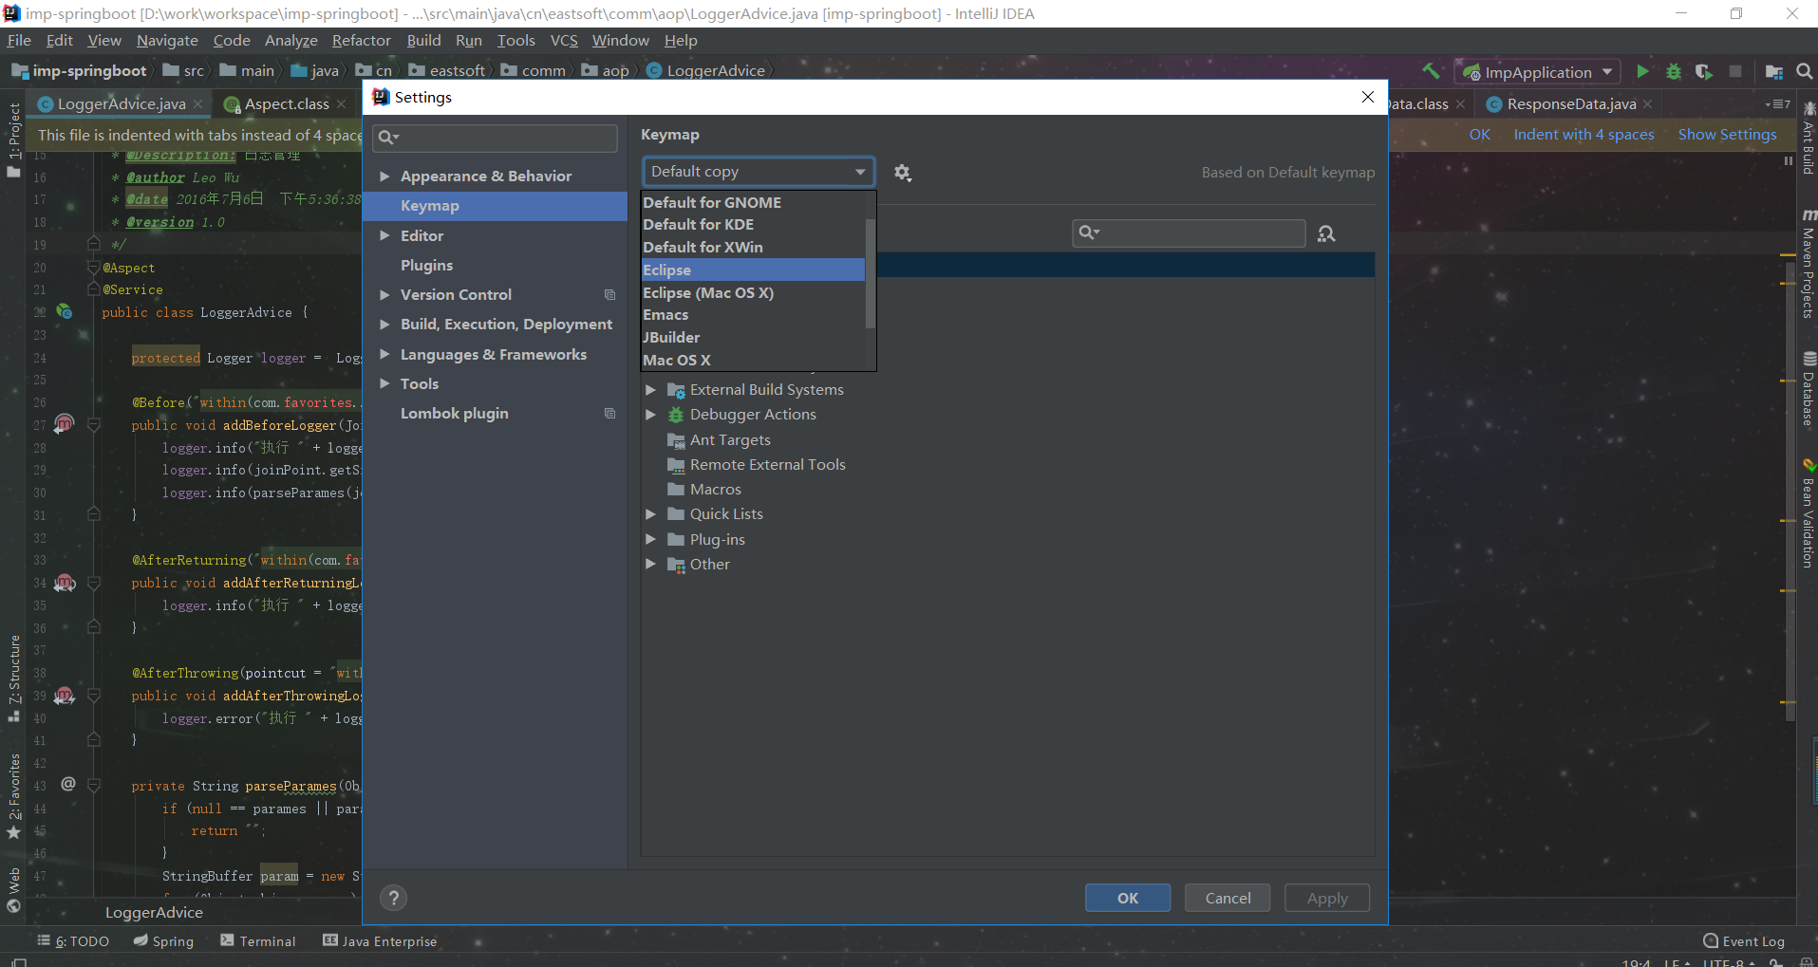Screen dimensions: 1818x967
Task: Switch to ResponseData.java tab
Action: (x=1571, y=104)
